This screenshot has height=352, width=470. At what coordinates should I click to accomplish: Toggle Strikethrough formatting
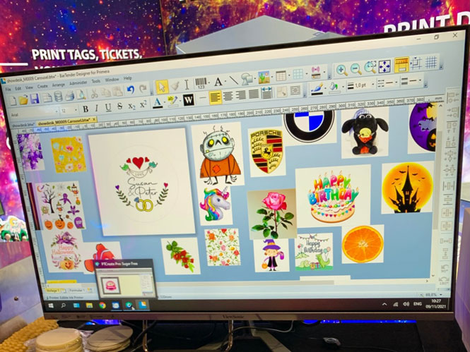(x=120, y=107)
